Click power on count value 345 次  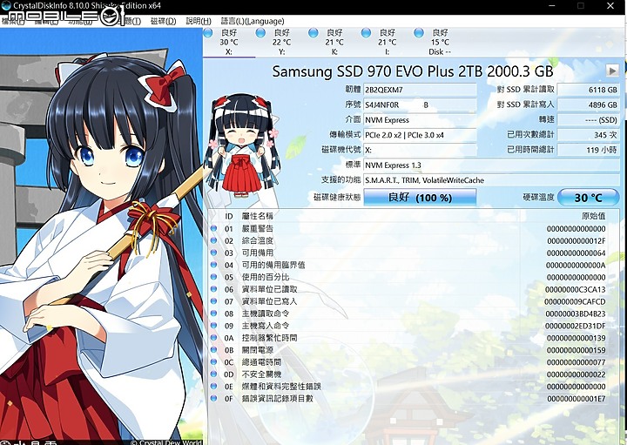click(x=588, y=135)
